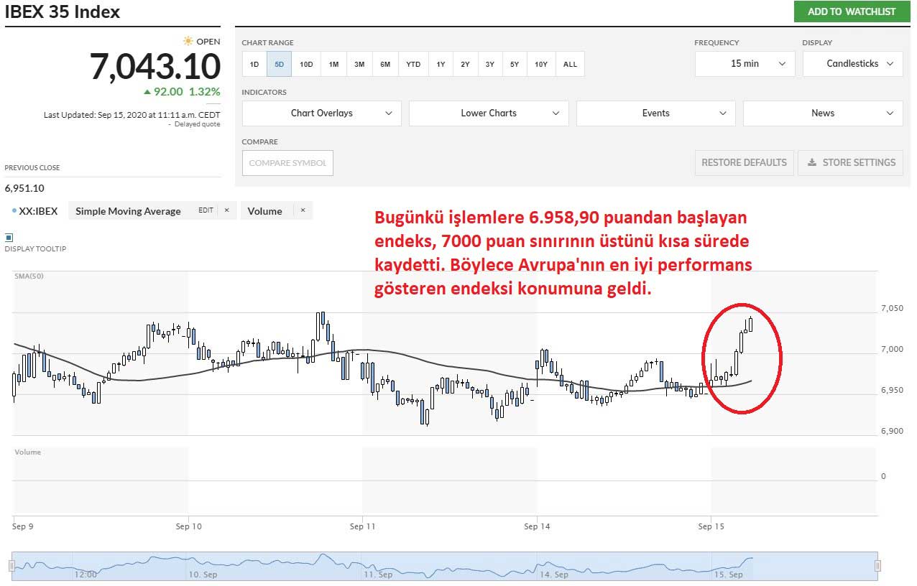Select the 3M chart range
Screen dimensions: 917x586
point(359,64)
